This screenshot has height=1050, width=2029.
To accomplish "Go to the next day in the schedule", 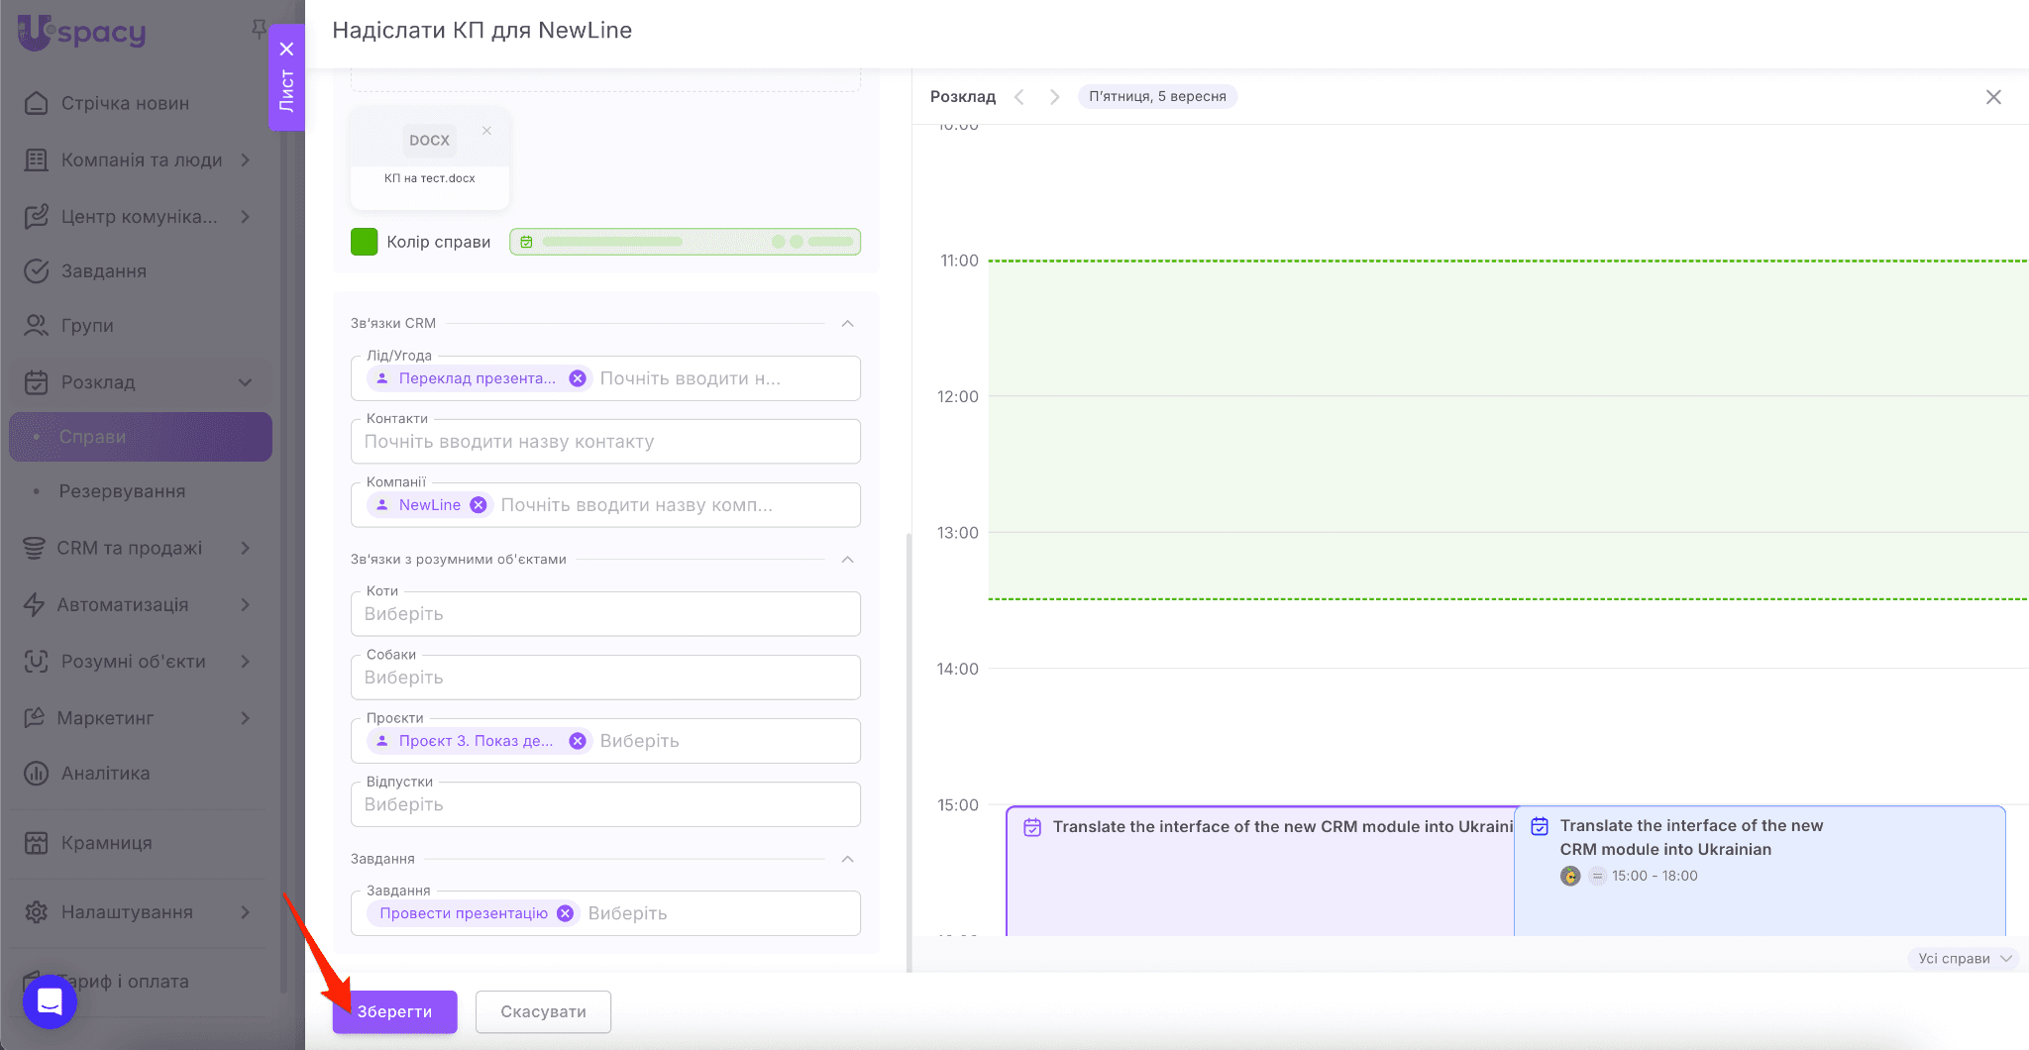I will click(x=1054, y=97).
